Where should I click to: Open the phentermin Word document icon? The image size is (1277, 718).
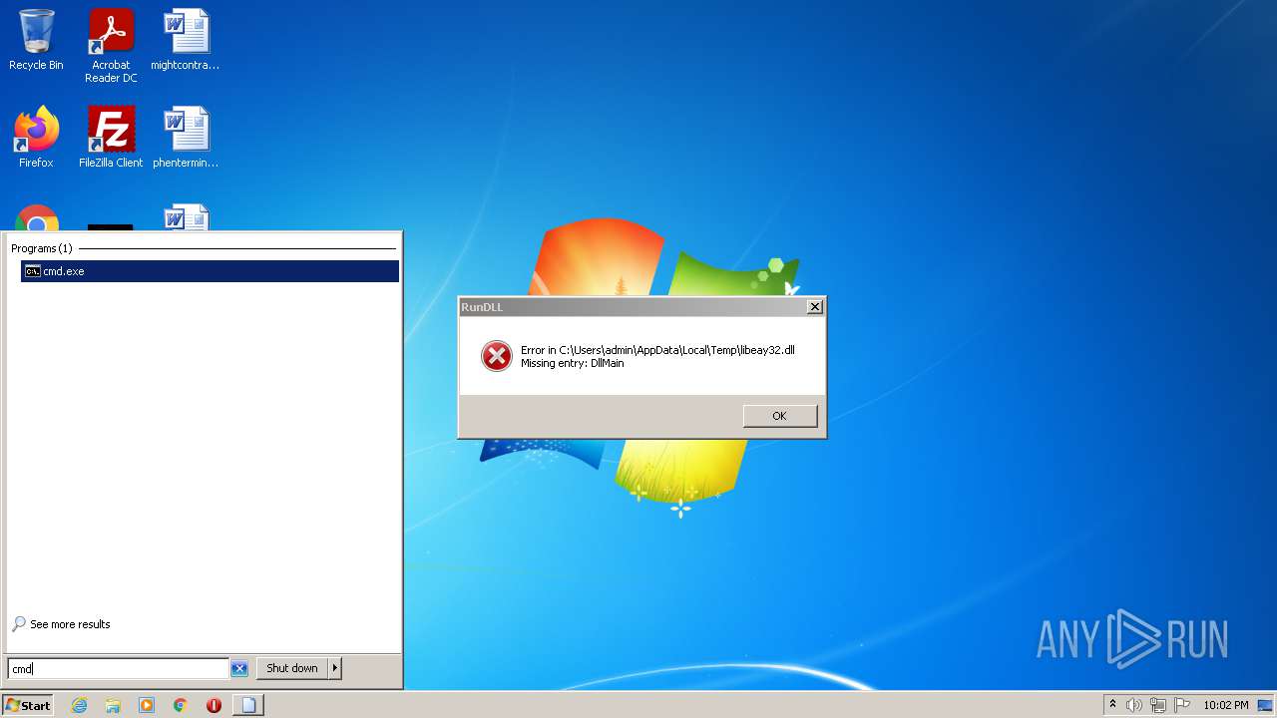186,137
